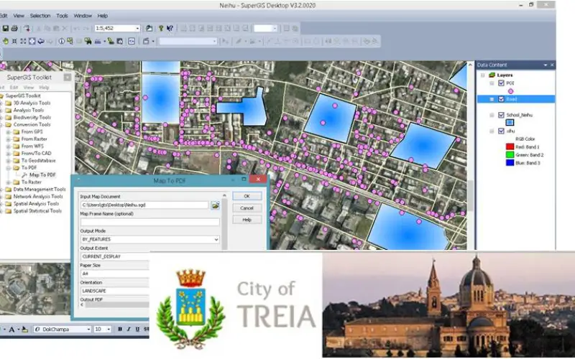575x359 pixels.
Task: Select Biodiversity Tools folder
Action: click(x=32, y=118)
